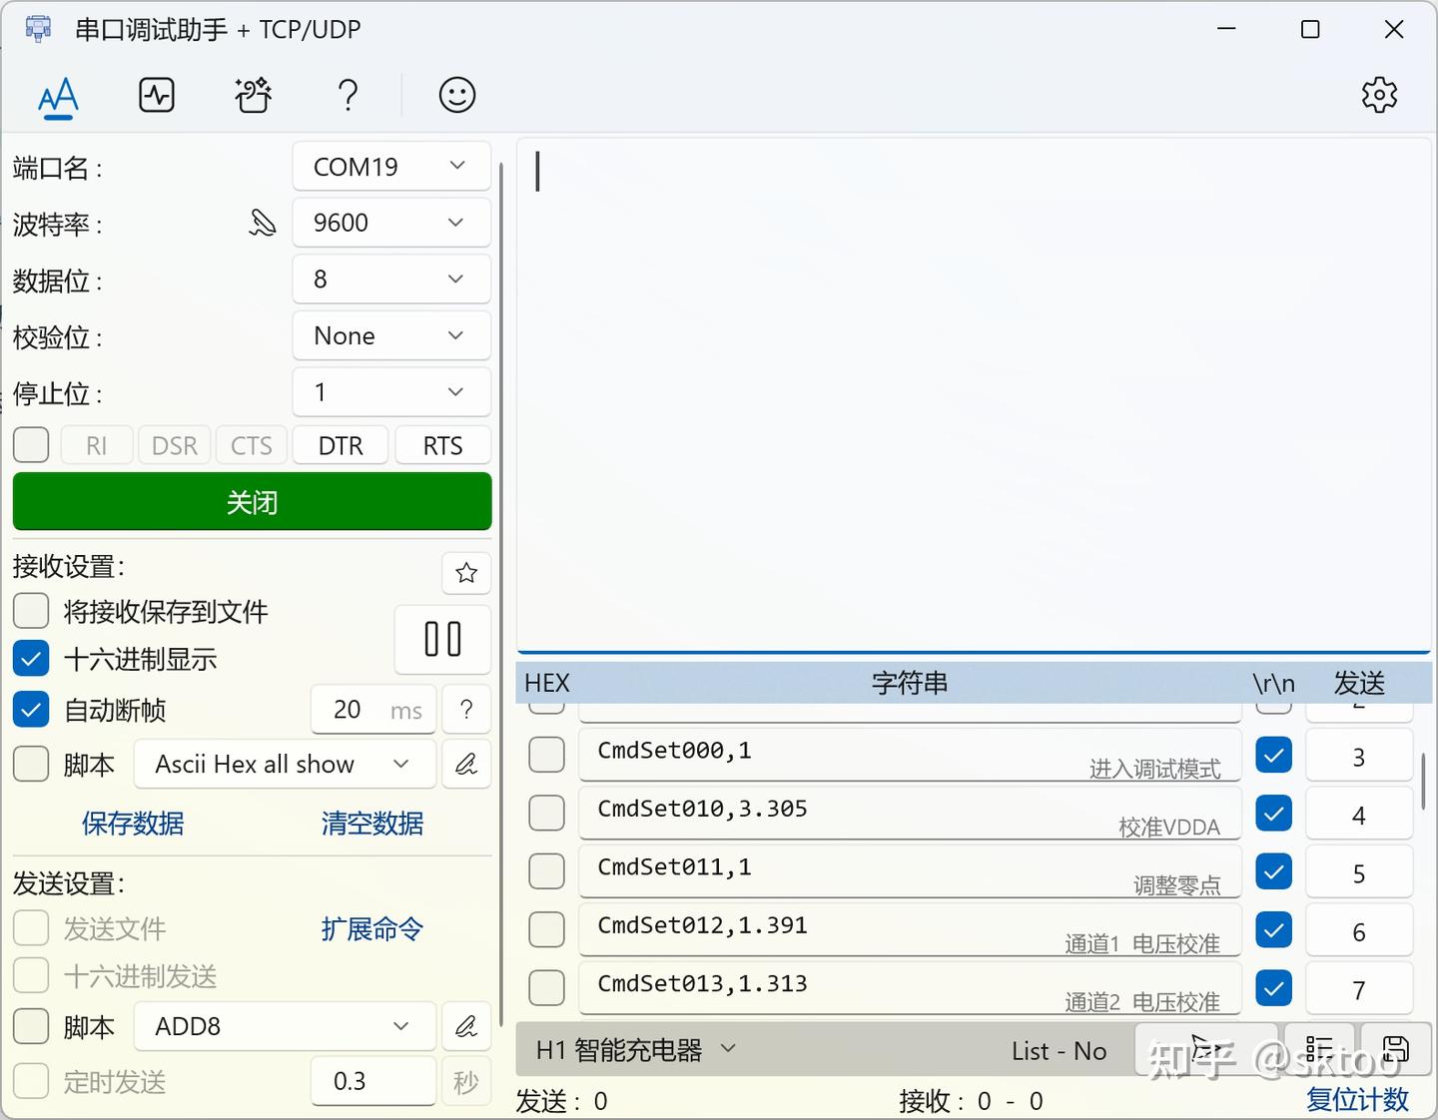Open the 9600 baud rate dropdown
This screenshot has height=1120, width=1438.
[x=390, y=222]
